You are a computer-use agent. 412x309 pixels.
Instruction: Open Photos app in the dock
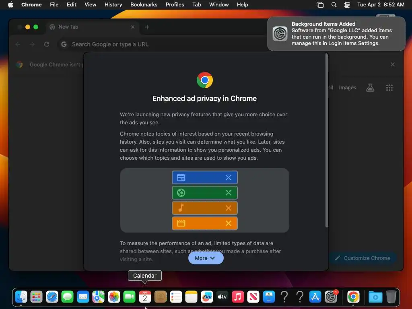[x=114, y=297]
